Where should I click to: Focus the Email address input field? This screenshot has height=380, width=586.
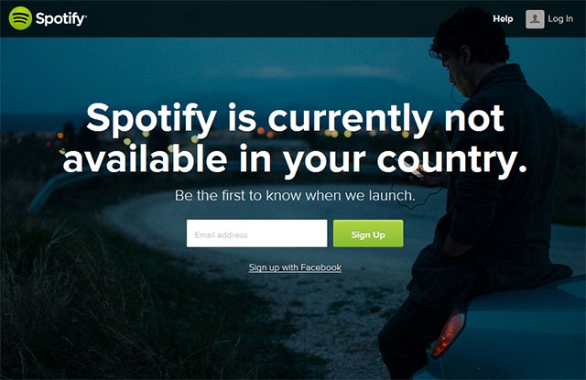[x=256, y=233]
